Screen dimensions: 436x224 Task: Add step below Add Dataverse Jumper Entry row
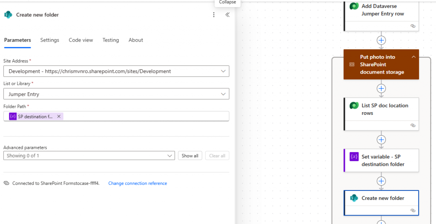click(381, 40)
